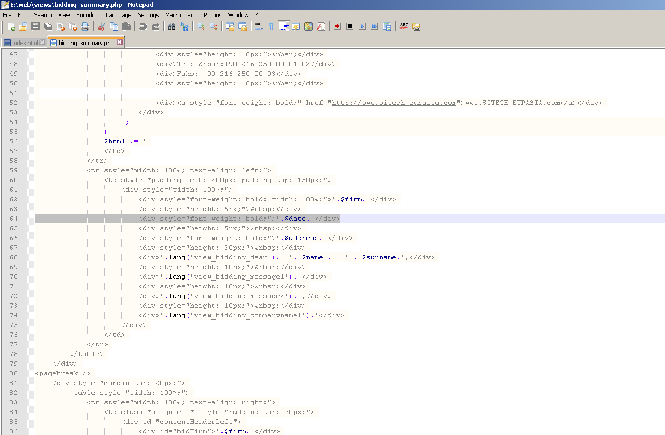665x435 pixels.
Task: Click the sitech-eurasia.com hyperlink in code
Action: (395, 103)
